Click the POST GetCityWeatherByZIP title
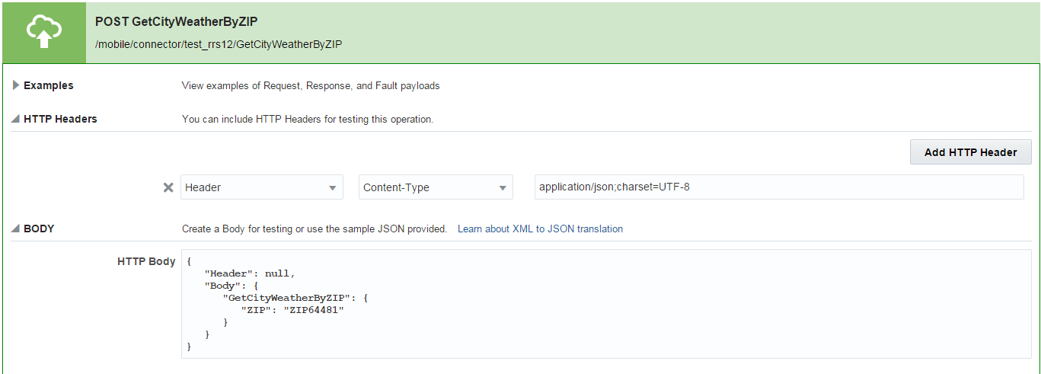 tap(176, 22)
